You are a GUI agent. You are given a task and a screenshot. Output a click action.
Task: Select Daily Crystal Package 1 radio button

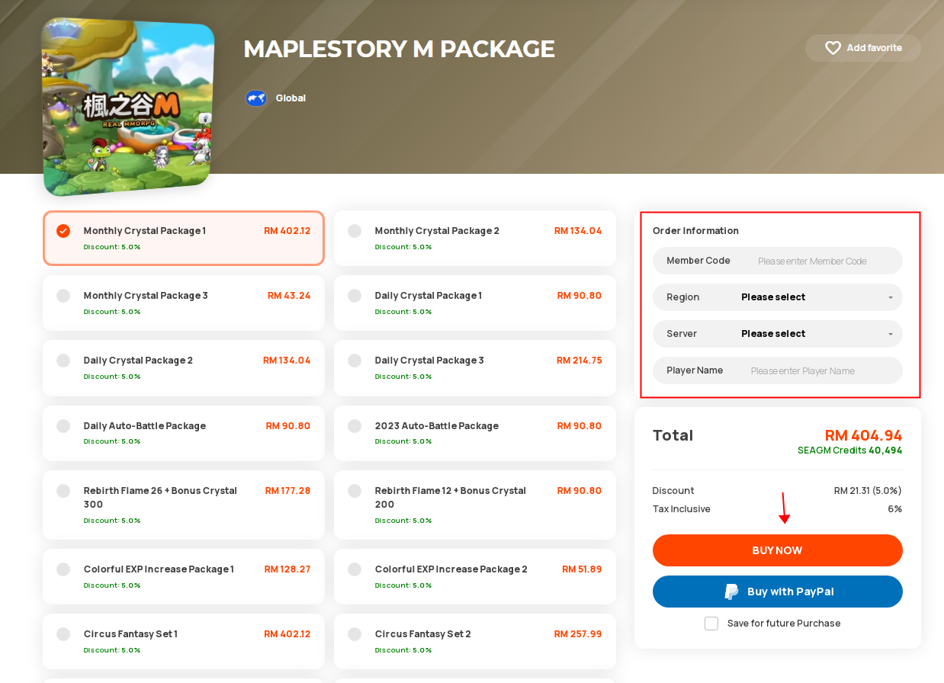pyautogui.click(x=355, y=296)
